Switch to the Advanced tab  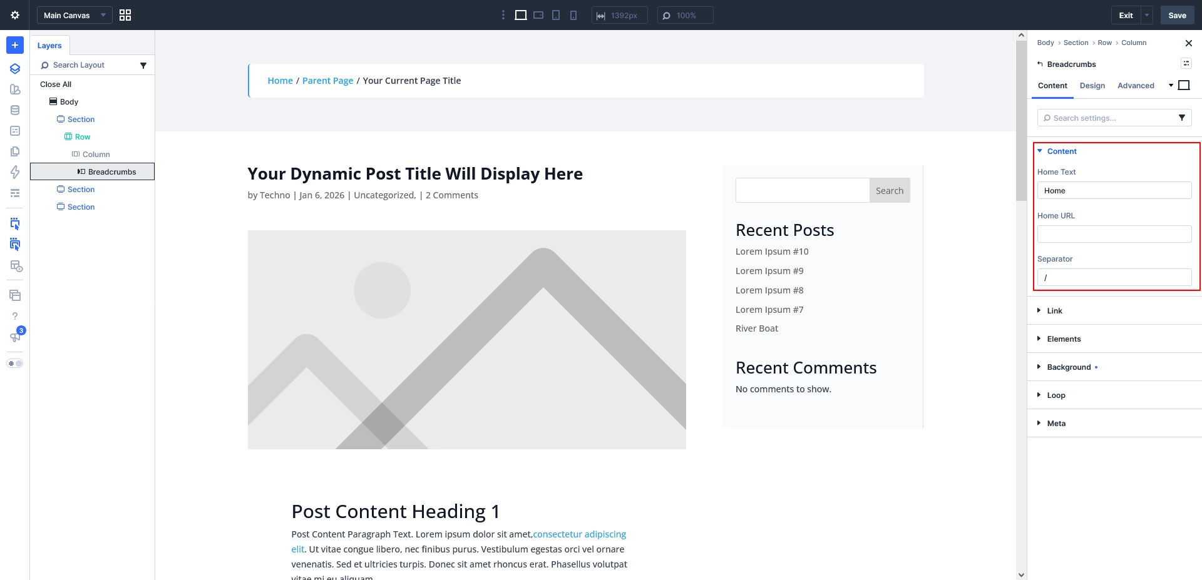coord(1136,86)
